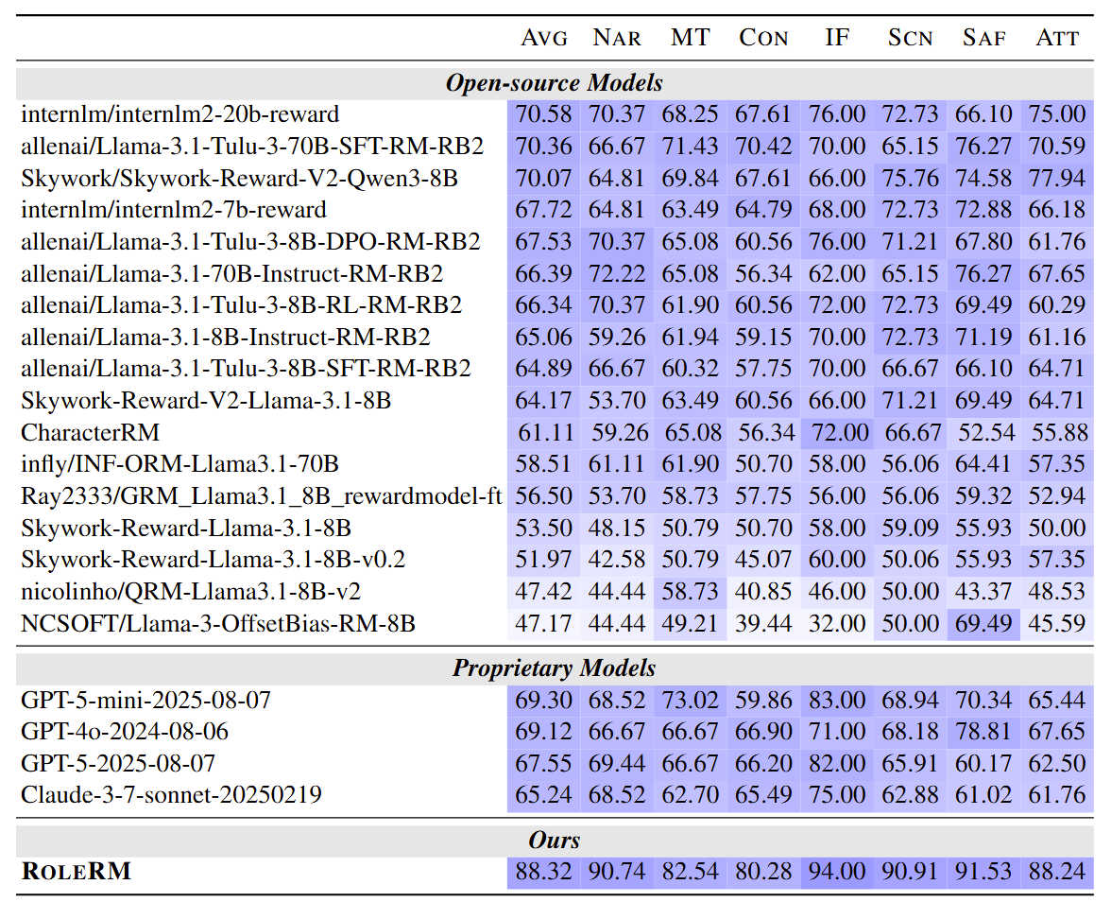Click the MT column header
Screen dimensions: 1111x902
point(690,38)
